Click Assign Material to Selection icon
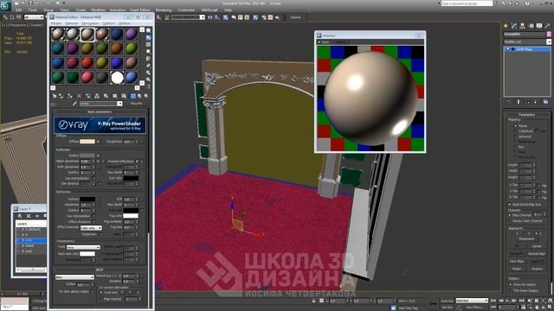The image size is (554, 311). (69, 96)
